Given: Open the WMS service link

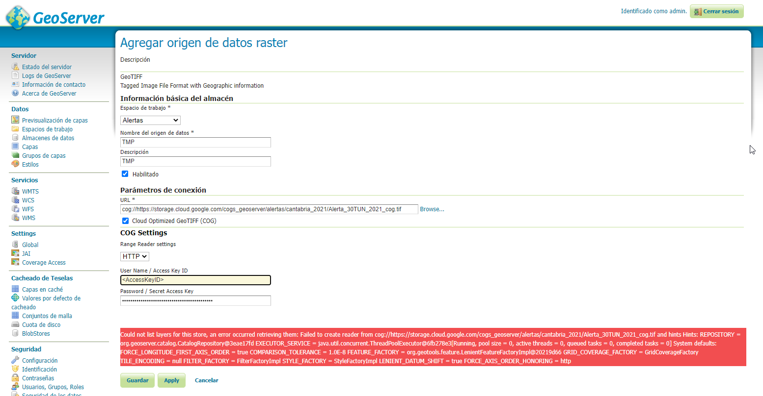Looking at the screenshot, I should pos(28,218).
